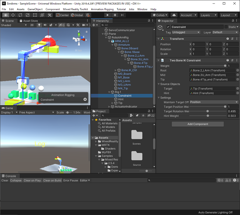This screenshot has width=240, height=215.
Task: Search by type in Project panel
Action: click(x=131, y=115)
